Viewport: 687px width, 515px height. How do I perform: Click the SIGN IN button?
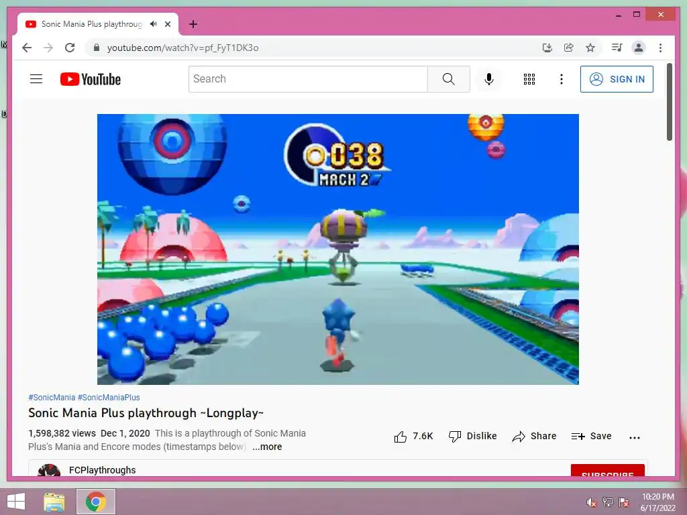coord(617,79)
